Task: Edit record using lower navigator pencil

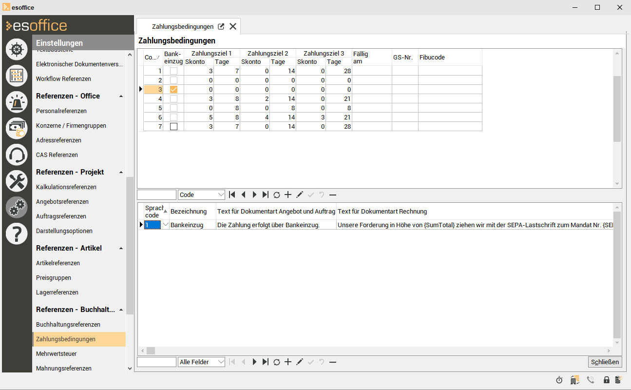Action: 299,362
